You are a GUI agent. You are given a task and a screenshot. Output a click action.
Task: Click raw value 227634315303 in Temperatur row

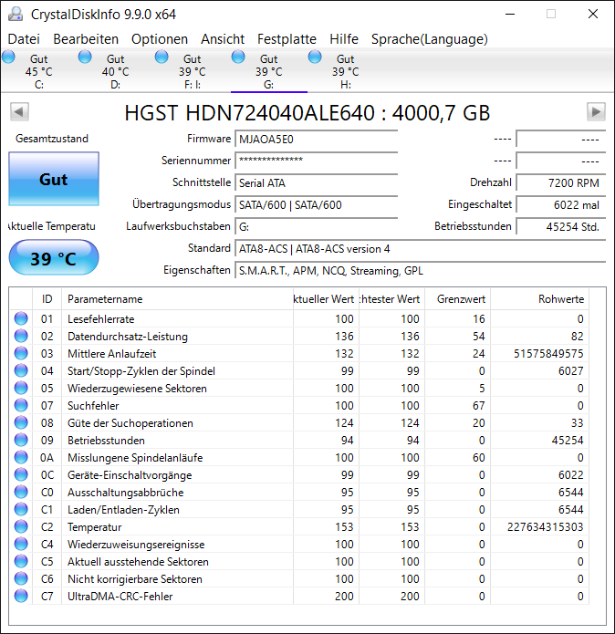tap(546, 527)
